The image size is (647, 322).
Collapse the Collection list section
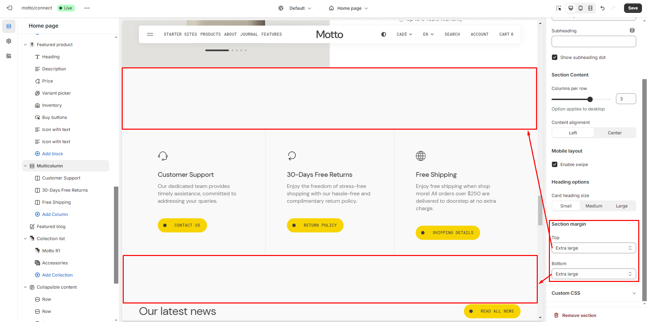(x=25, y=238)
